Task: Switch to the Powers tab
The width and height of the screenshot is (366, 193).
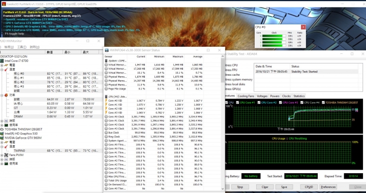Action: [274, 96]
